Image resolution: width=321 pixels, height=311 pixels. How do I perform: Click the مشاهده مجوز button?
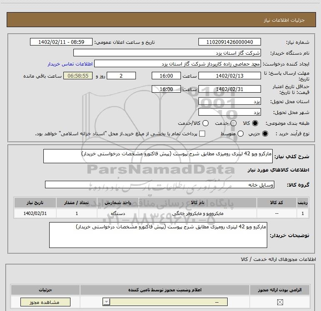45,302
